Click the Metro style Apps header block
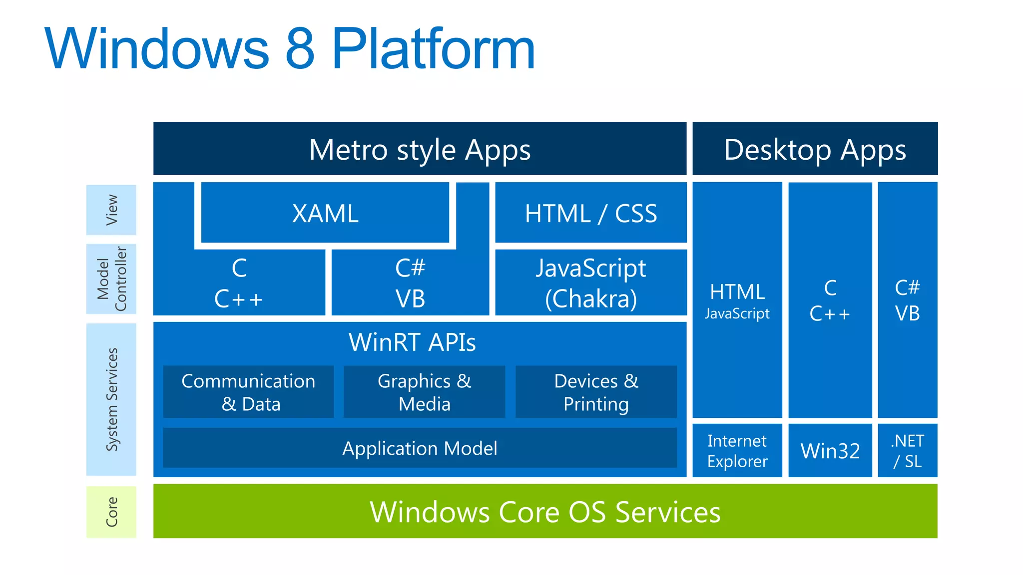The height and width of the screenshot is (575, 1023). click(420, 149)
